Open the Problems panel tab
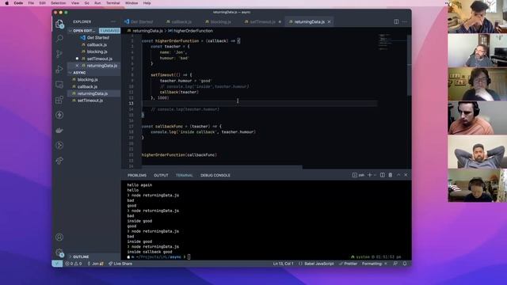This screenshot has width=507, height=285. click(137, 175)
